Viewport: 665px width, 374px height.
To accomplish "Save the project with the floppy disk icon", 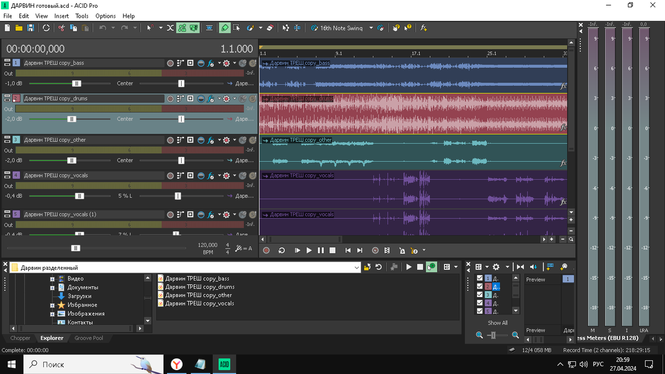I will (30, 28).
